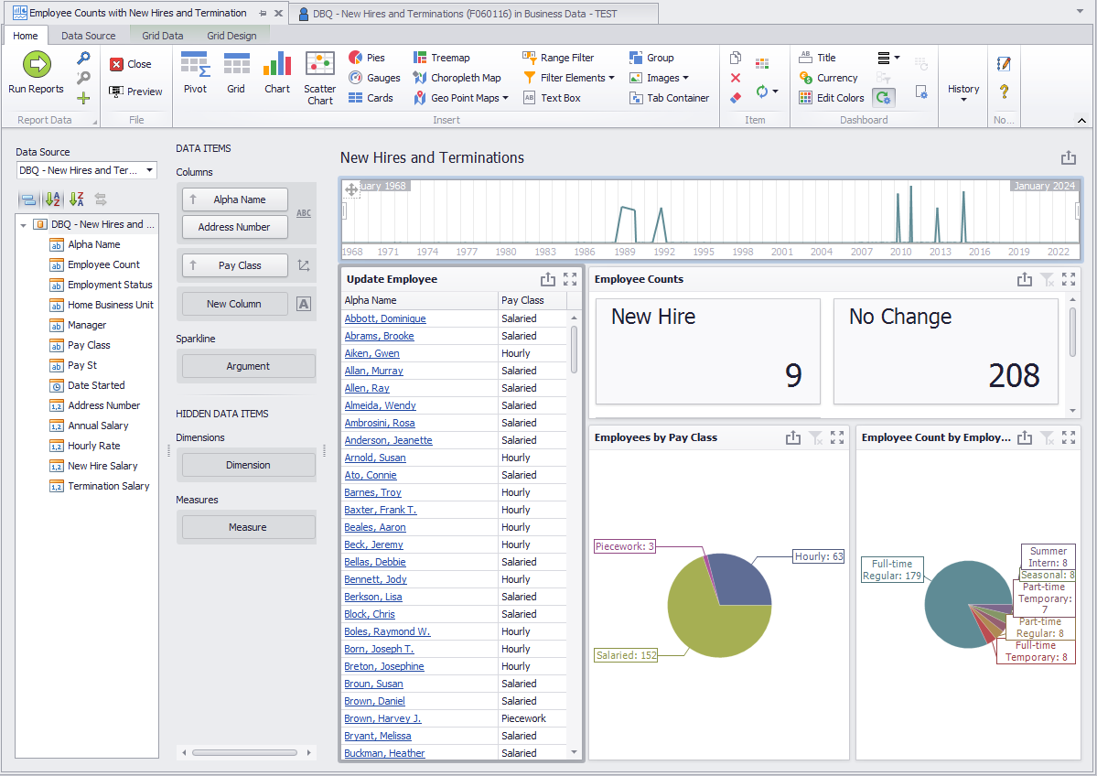Viewport: 1097px width, 776px height.
Task: Export the Update Employee grid
Action: coord(548,279)
